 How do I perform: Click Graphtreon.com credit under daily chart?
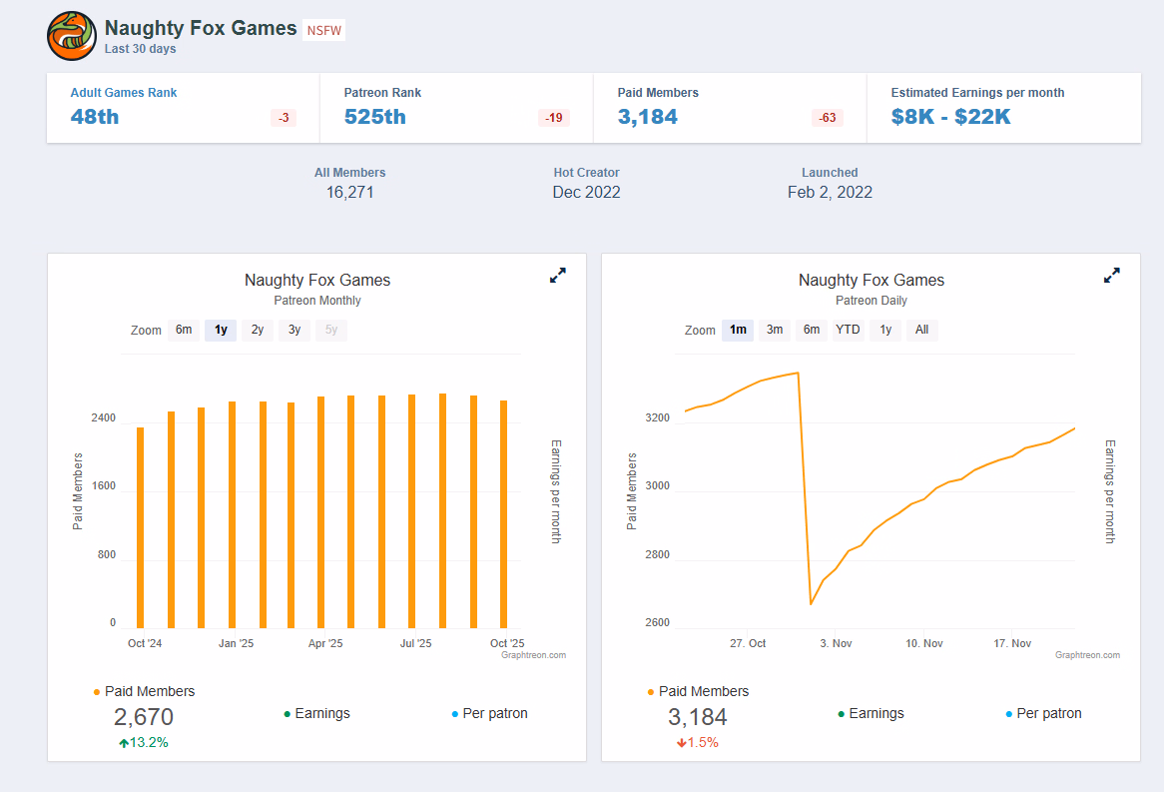[x=1087, y=655]
